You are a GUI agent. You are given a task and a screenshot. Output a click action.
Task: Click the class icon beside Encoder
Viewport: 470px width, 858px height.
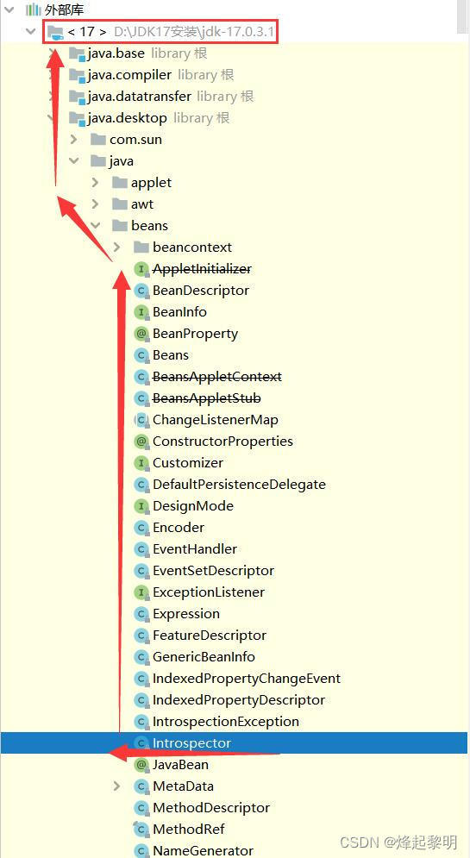pos(141,528)
